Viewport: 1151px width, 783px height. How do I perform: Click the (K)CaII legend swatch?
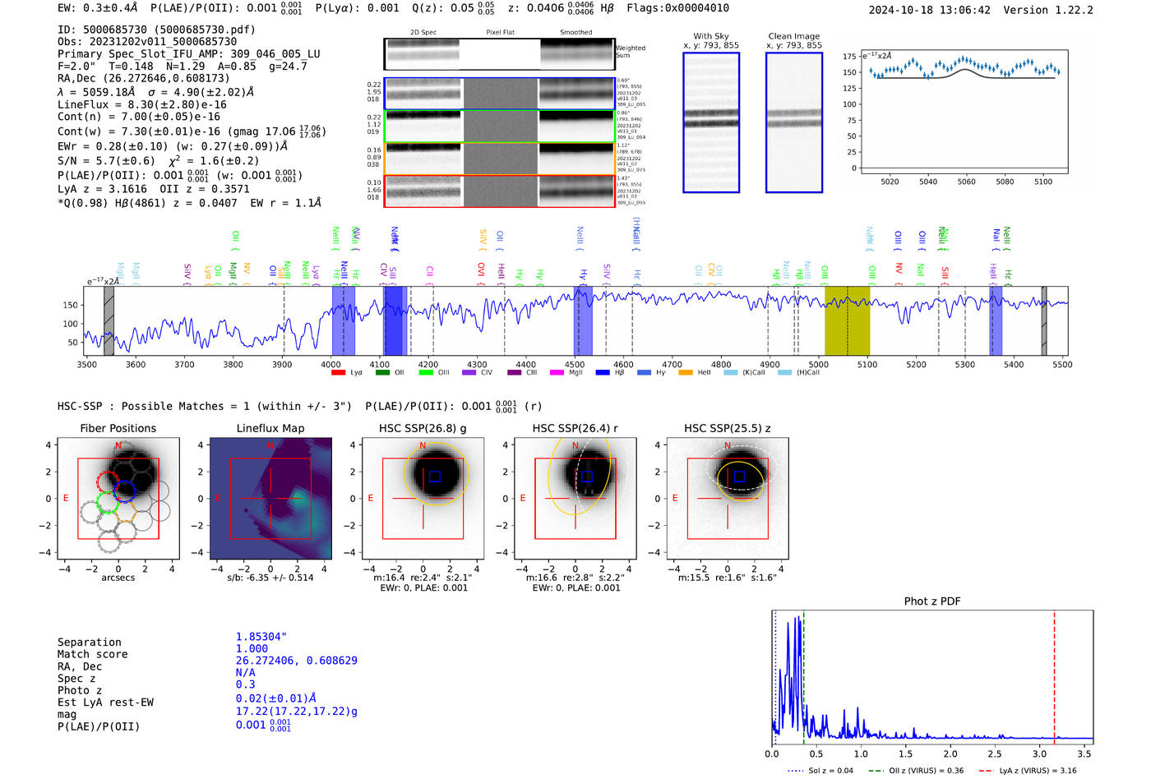pos(730,372)
